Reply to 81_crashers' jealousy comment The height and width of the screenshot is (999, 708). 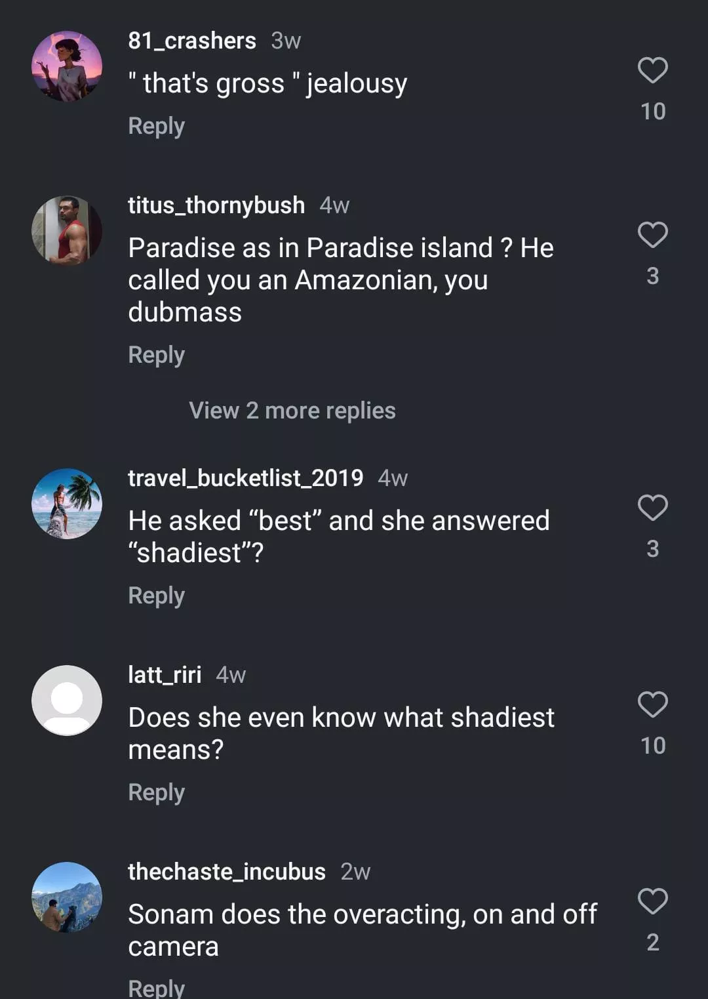(x=156, y=126)
